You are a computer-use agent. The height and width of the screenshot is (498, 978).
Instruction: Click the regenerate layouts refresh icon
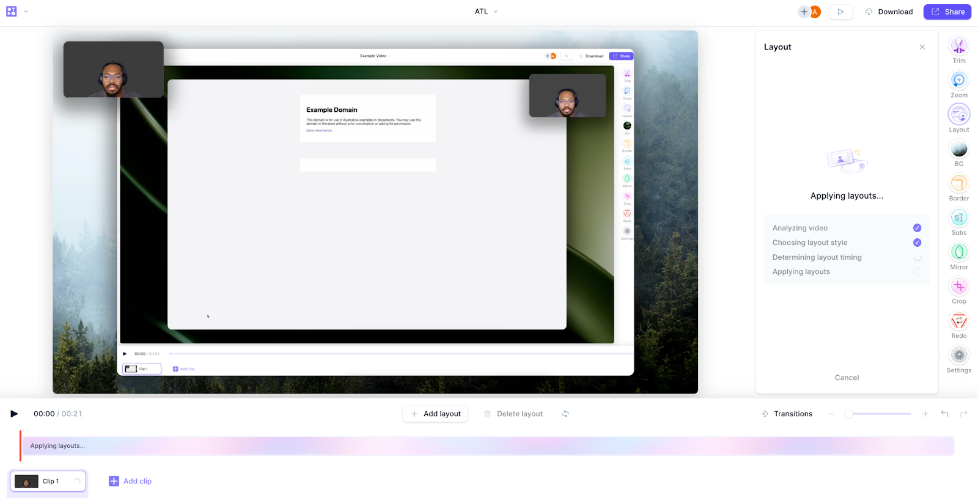pos(565,414)
